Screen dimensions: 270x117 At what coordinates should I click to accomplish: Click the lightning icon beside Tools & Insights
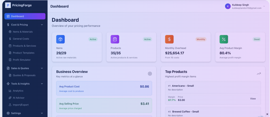[8, 83]
